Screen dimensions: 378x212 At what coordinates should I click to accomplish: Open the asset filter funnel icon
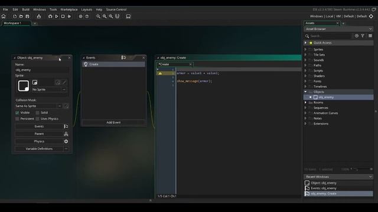click(x=363, y=36)
